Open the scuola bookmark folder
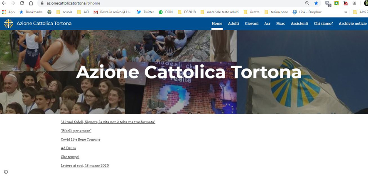This screenshot has height=176, width=368. [64, 12]
